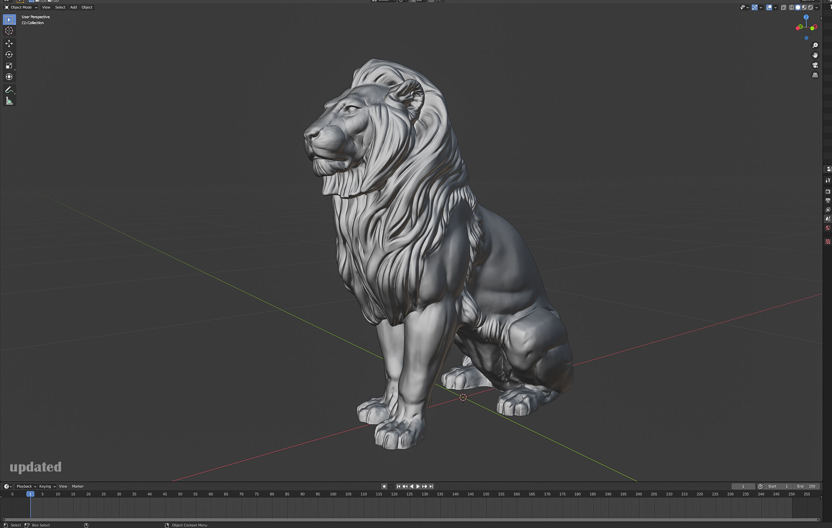The image size is (832, 528).
Task: Open the Add menu
Action: (73, 8)
